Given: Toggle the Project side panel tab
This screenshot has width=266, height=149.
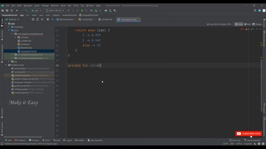Looking at the screenshot, I should pyautogui.click(x=2, y=22).
